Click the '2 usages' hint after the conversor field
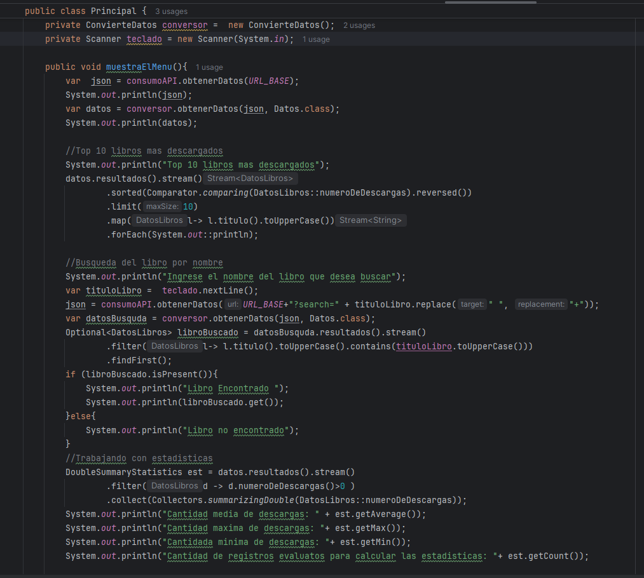Screen dimensions: 644x578 [x=359, y=25]
